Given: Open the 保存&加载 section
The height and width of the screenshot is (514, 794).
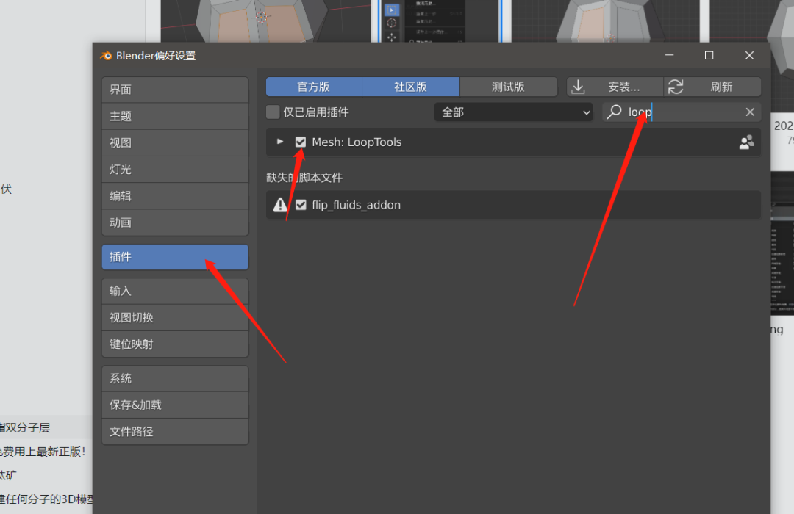Looking at the screenshot, I should (175, 405).
